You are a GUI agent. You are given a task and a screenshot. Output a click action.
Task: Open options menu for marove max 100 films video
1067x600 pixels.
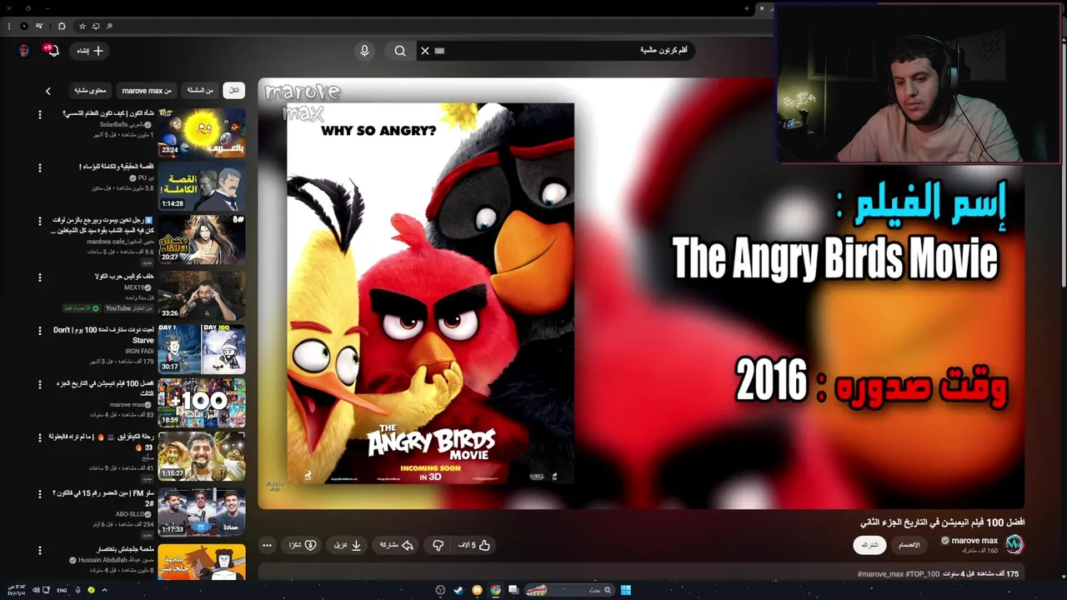[39, 384]
